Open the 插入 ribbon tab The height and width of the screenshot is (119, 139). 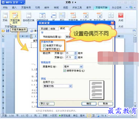point(14,7)
